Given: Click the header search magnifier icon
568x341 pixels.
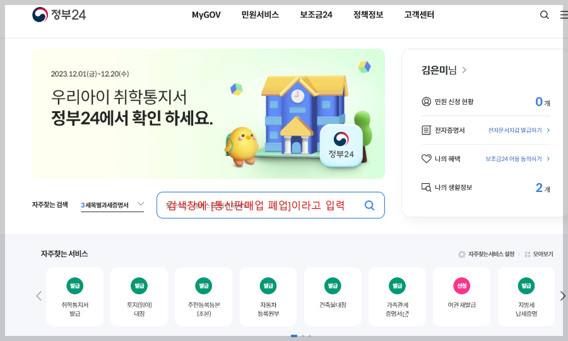Looking at the screenshot, I should tap(544, 15).
